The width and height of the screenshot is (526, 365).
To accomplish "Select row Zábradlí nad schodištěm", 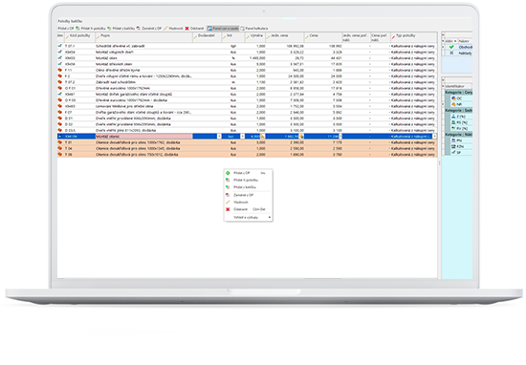I will pyautogui.click(x=247, y=82).
